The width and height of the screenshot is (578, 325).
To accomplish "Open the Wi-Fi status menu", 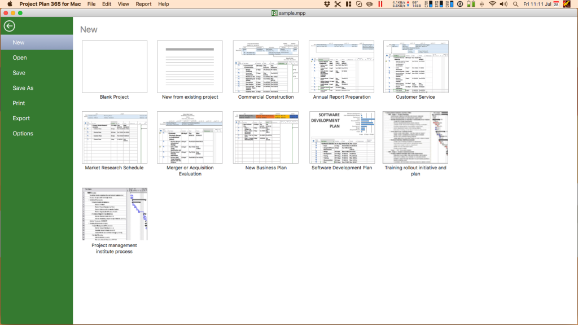I will [x=492, y=4].
